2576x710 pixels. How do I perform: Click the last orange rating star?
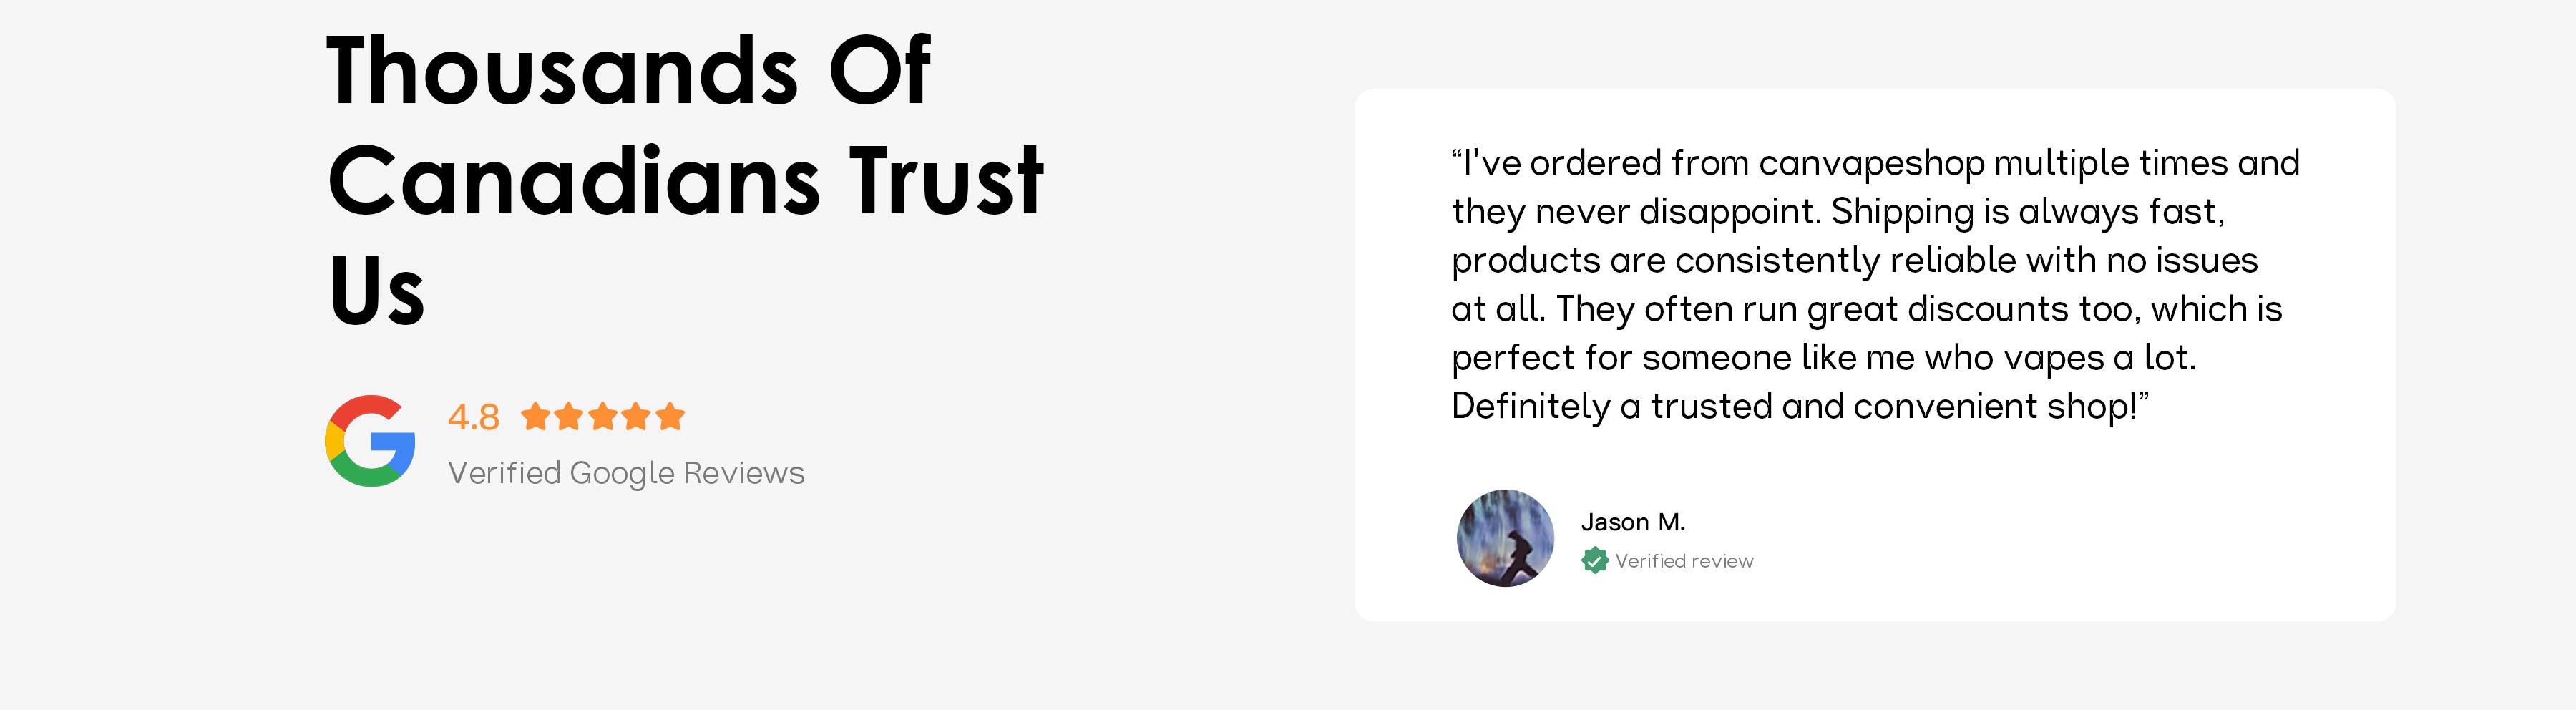[670, 416]
